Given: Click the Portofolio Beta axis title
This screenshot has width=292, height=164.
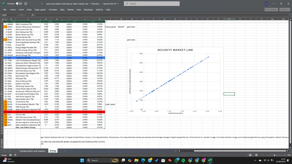Looking at the screenshot, I should pos(176,113).
